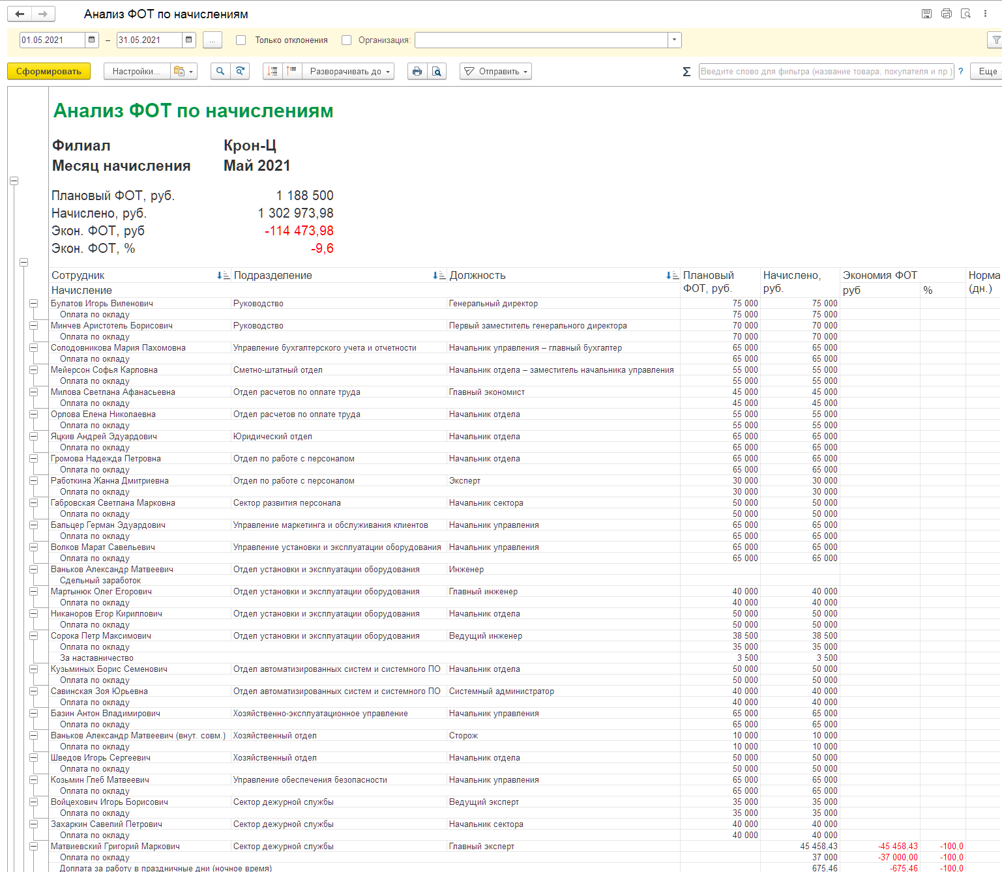This screenshot has height=872, width=1002.
Task: Click the start date field 01.05.2021
Action: pyautogui.click(x=52, y=40)
